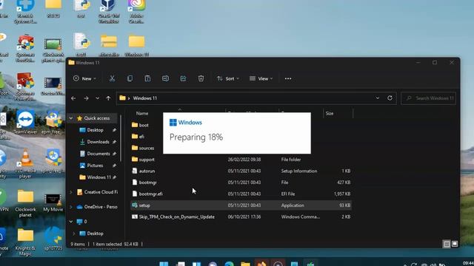Screen dimensions: 474x266
Task: Open the View dropdown
Action: pos(261,79)
